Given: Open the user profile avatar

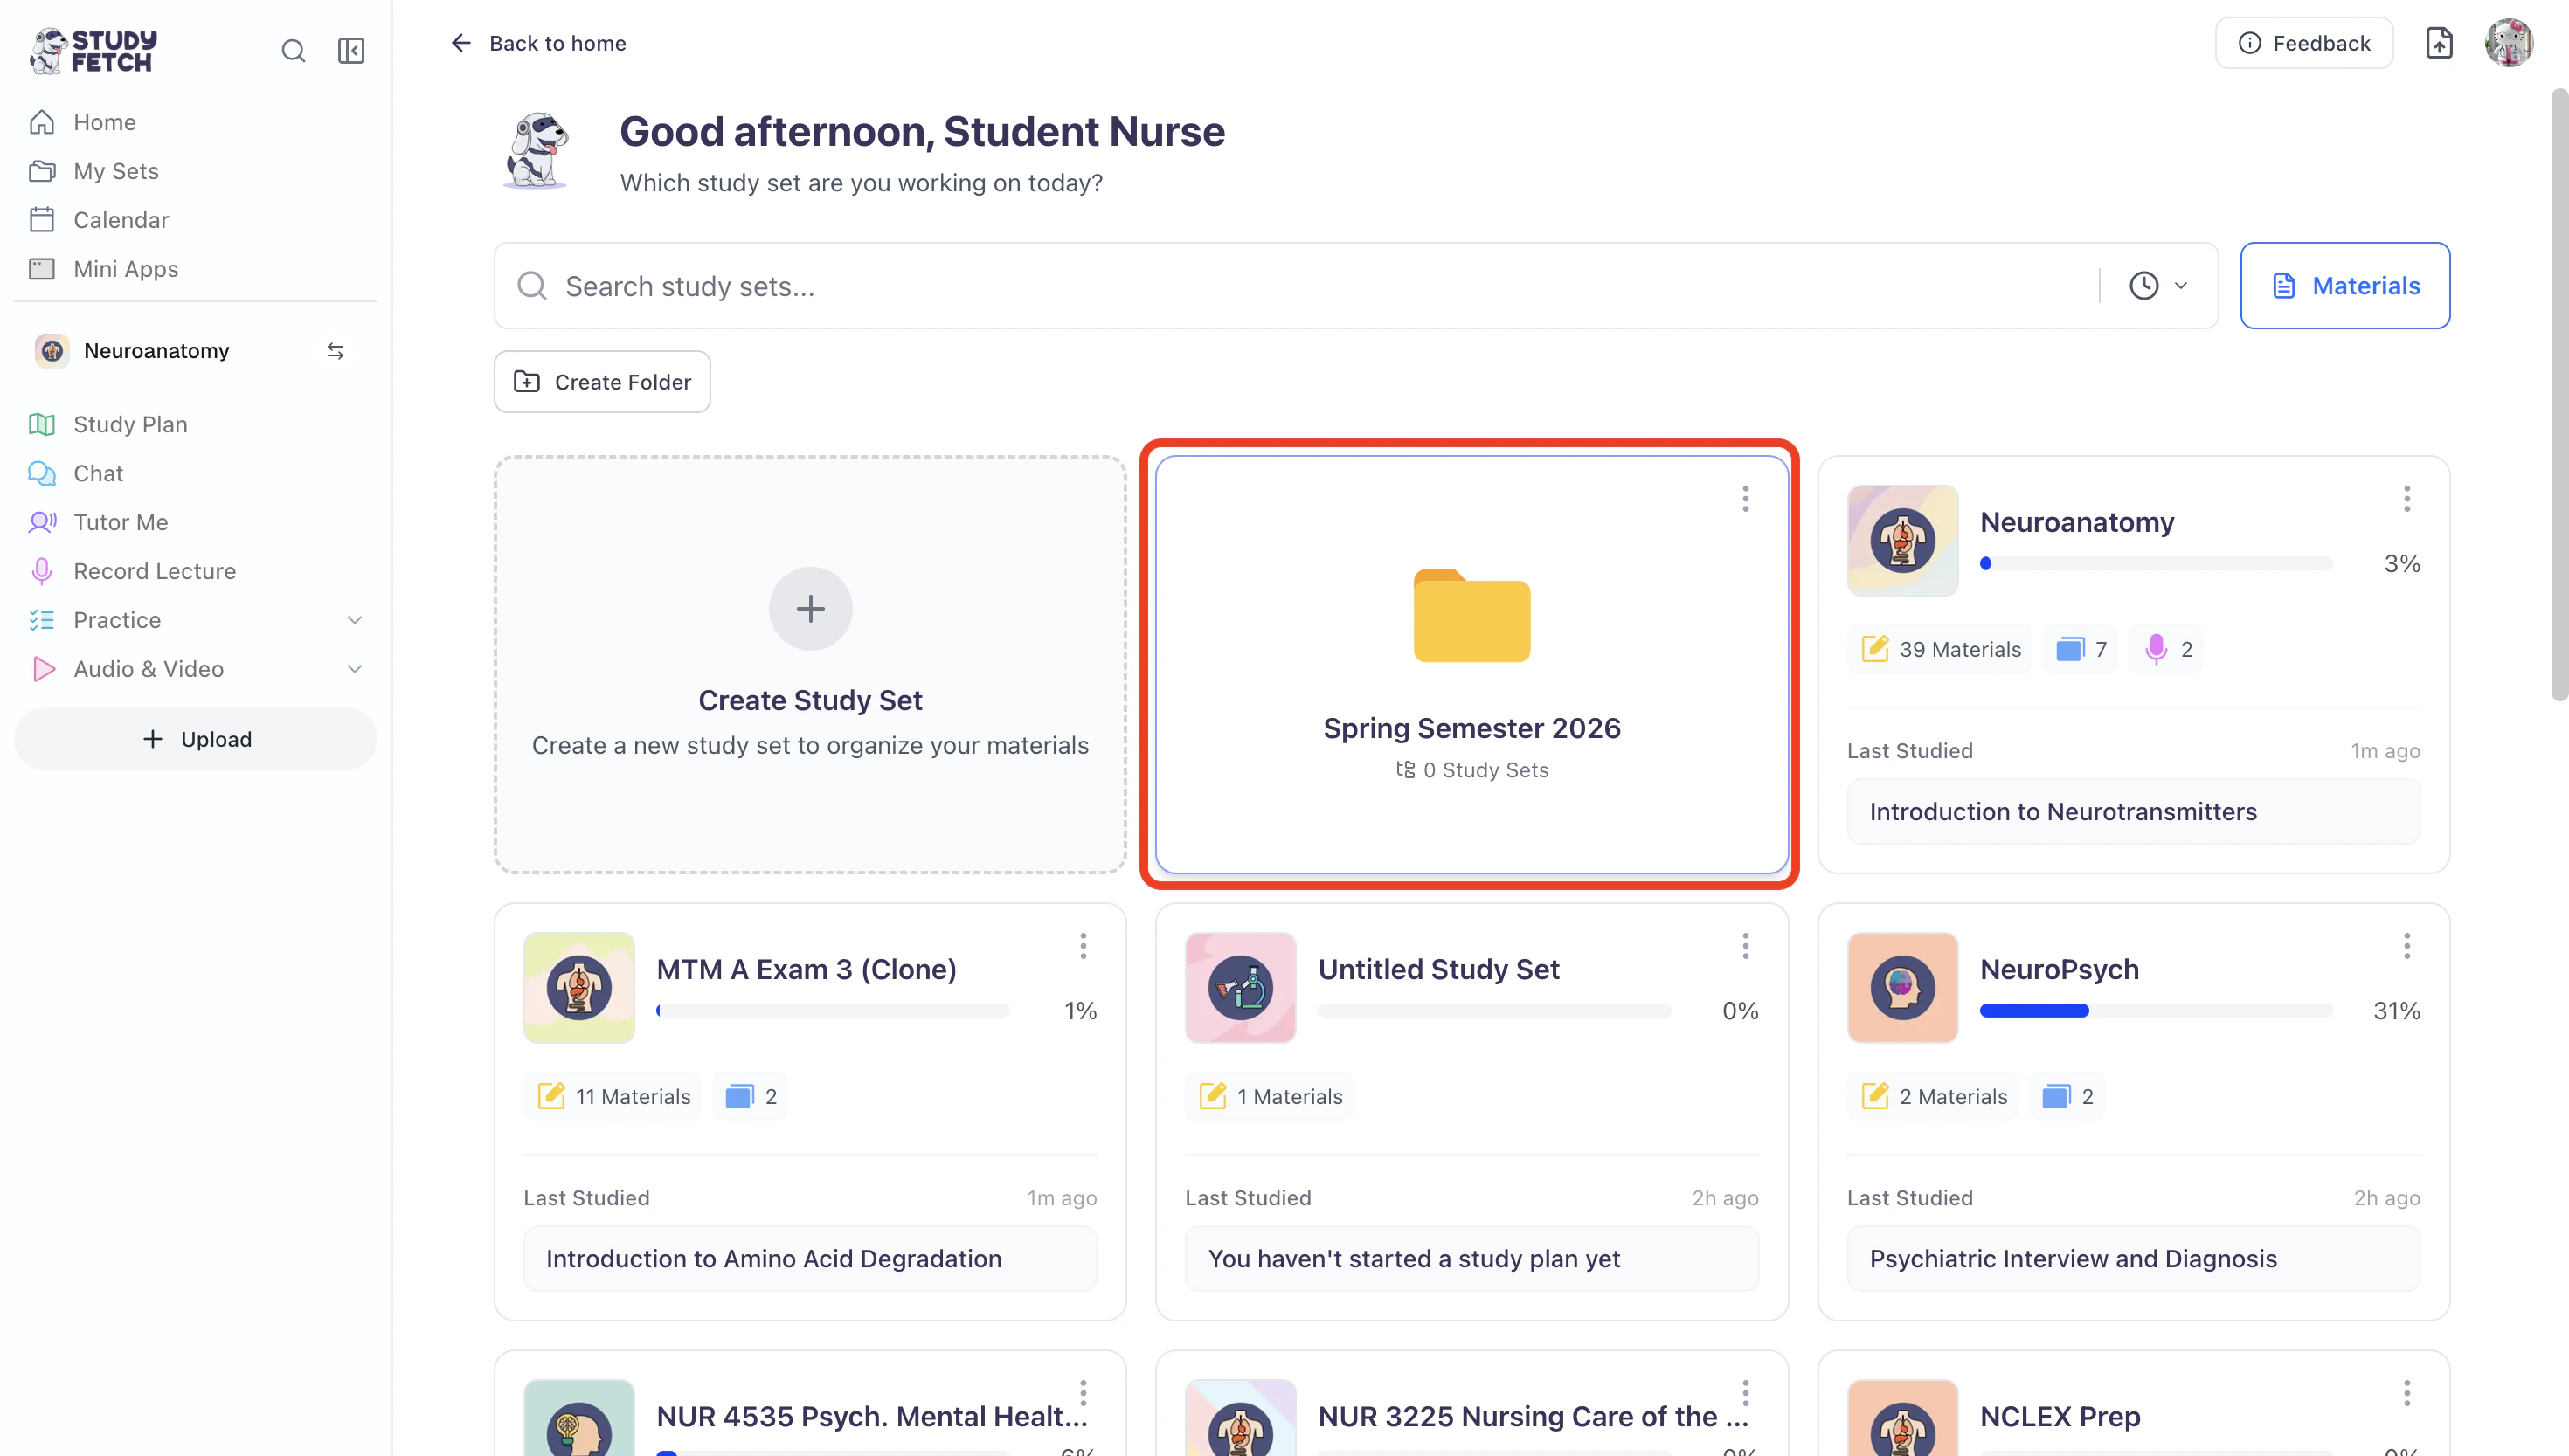Looking at the screenshot, I should [2509, 43].
